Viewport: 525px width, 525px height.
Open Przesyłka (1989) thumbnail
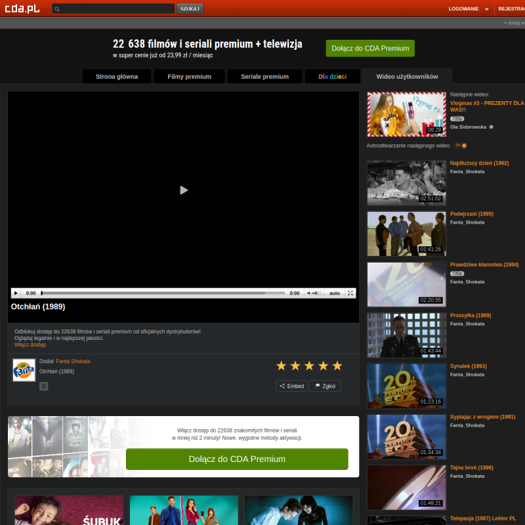tap(406, 335)
